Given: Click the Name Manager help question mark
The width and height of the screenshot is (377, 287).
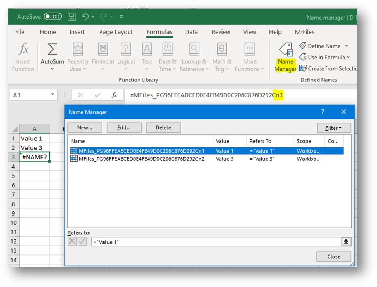Looking at the screenshot, I should coord(323,112).
